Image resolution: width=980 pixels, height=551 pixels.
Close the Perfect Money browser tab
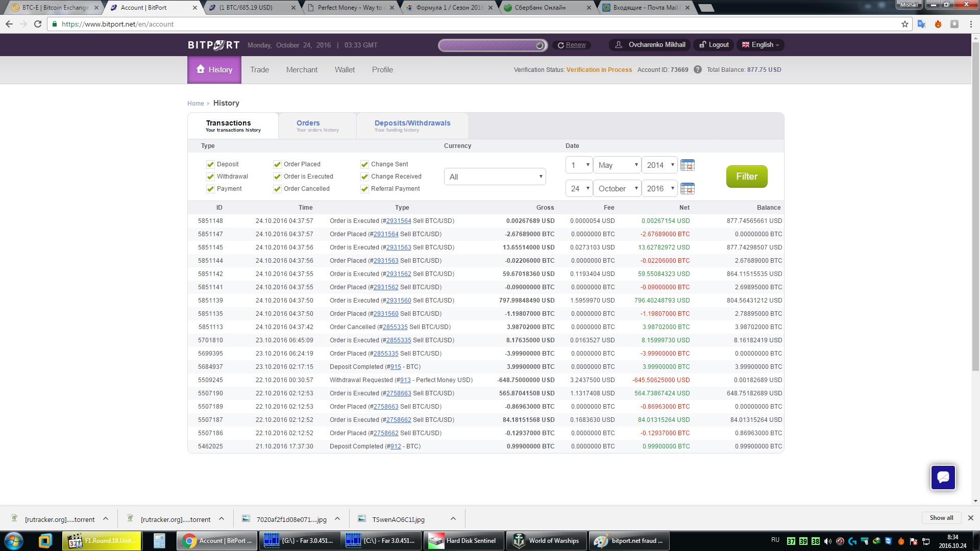[391, 8]
